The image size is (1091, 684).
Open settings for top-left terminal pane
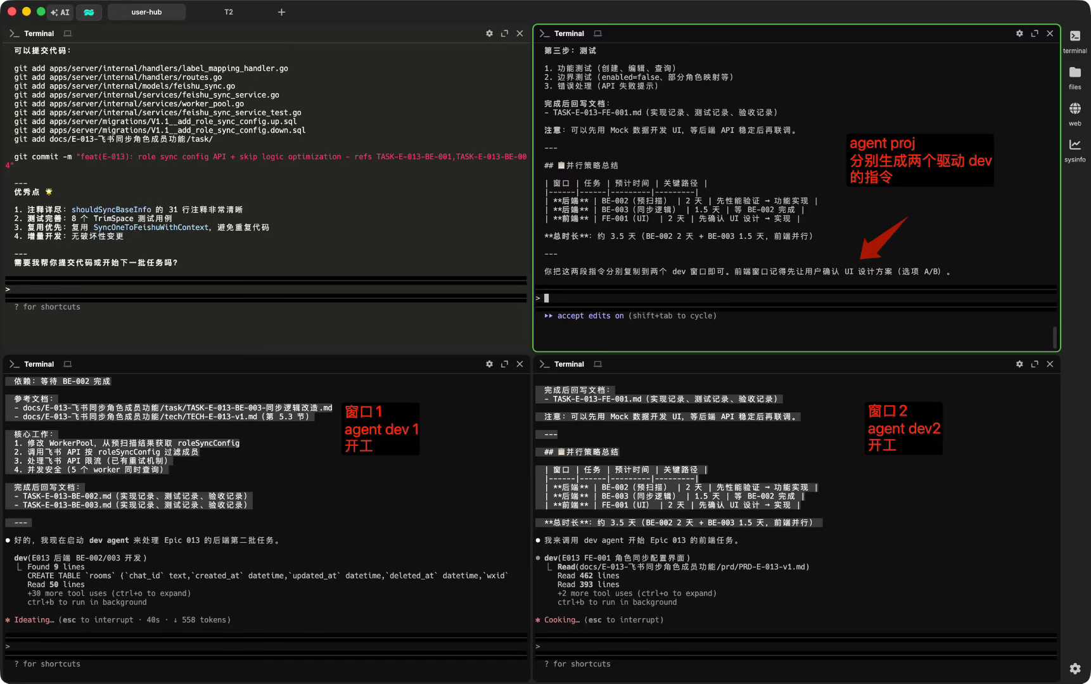(489, 34)
